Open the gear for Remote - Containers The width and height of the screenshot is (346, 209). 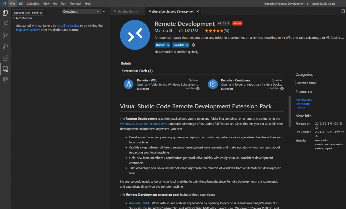click(282, 89)
